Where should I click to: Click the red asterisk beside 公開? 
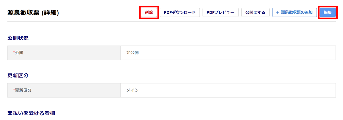coord(14,52)
